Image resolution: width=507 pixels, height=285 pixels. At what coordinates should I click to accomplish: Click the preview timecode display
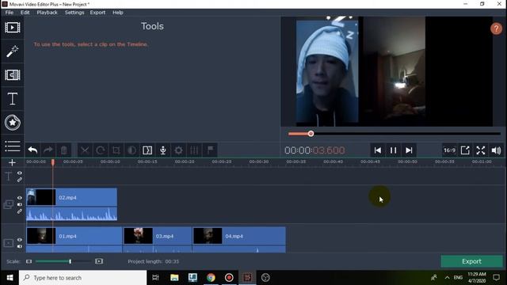click(x=314, y=150)
